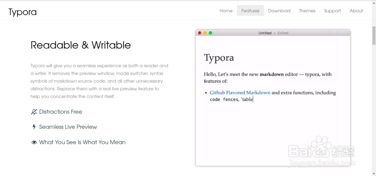
Task: Click the green zoom dot in demo window
Action: point(210,33)
